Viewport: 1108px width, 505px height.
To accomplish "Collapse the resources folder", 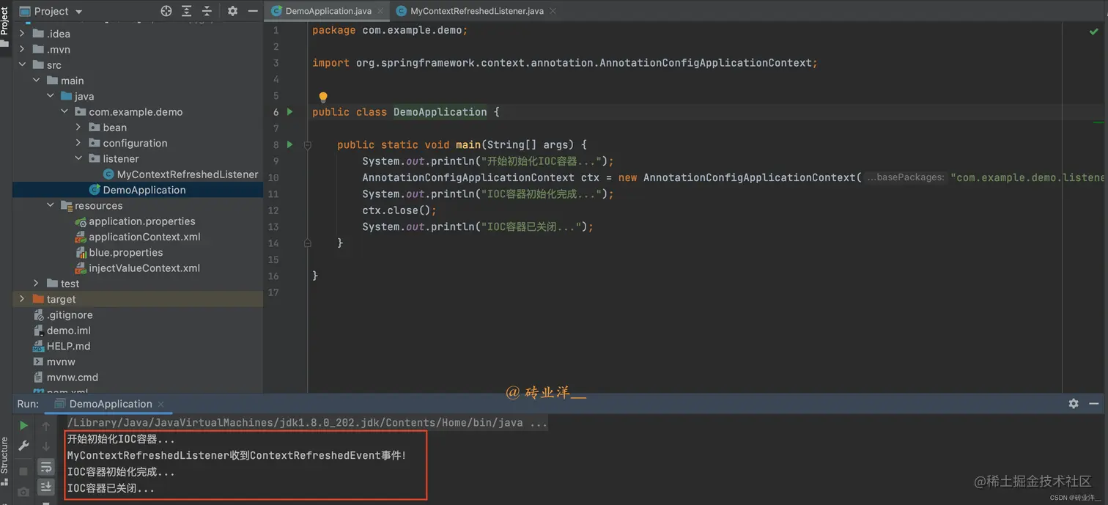I will [x=51, y=205].
